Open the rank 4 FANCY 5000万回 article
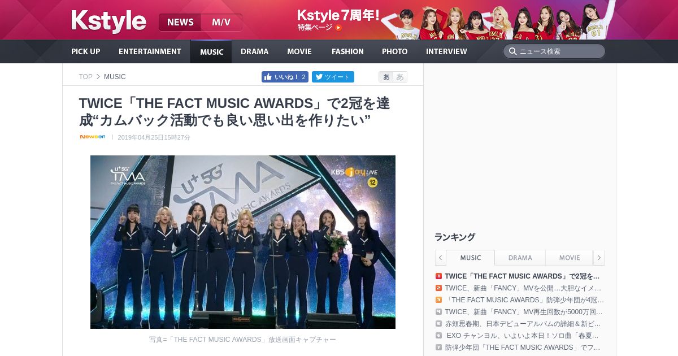The height and width of the screenshot is (356, 678). (x=524, y=312)
